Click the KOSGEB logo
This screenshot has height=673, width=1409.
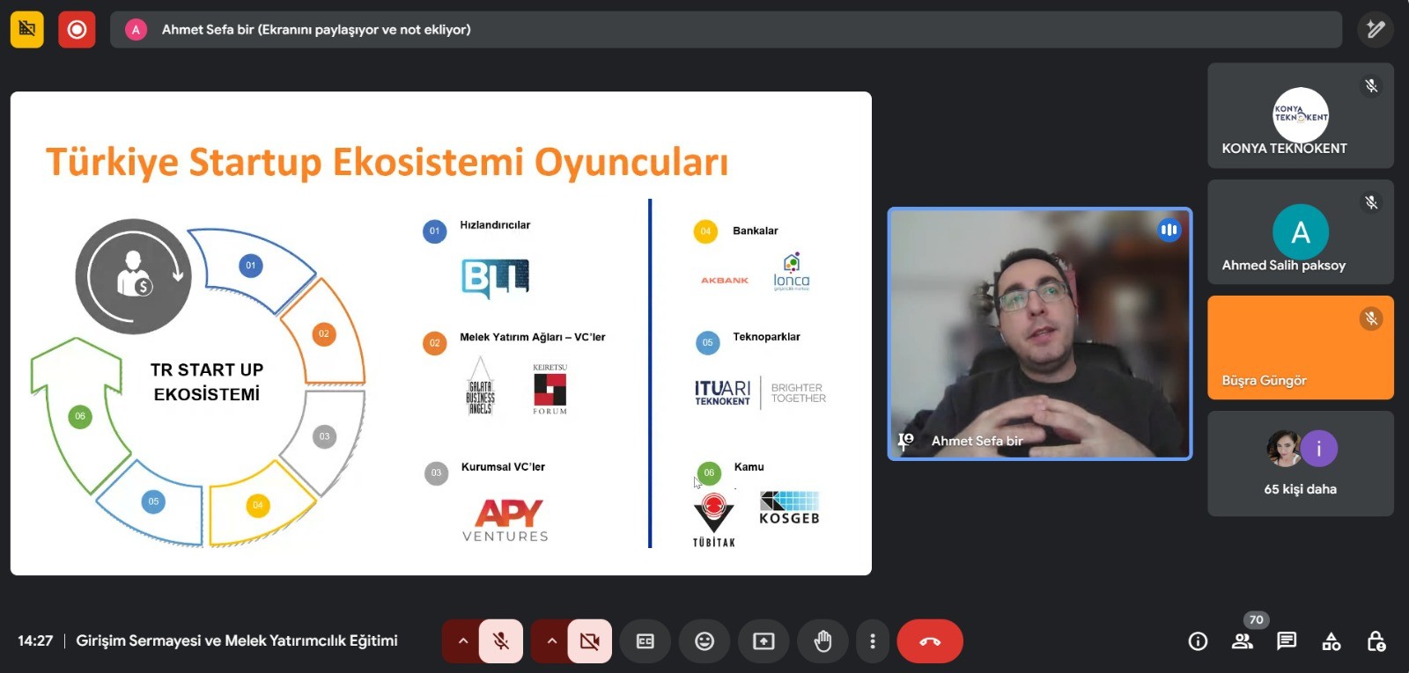(x=790, y=508)
